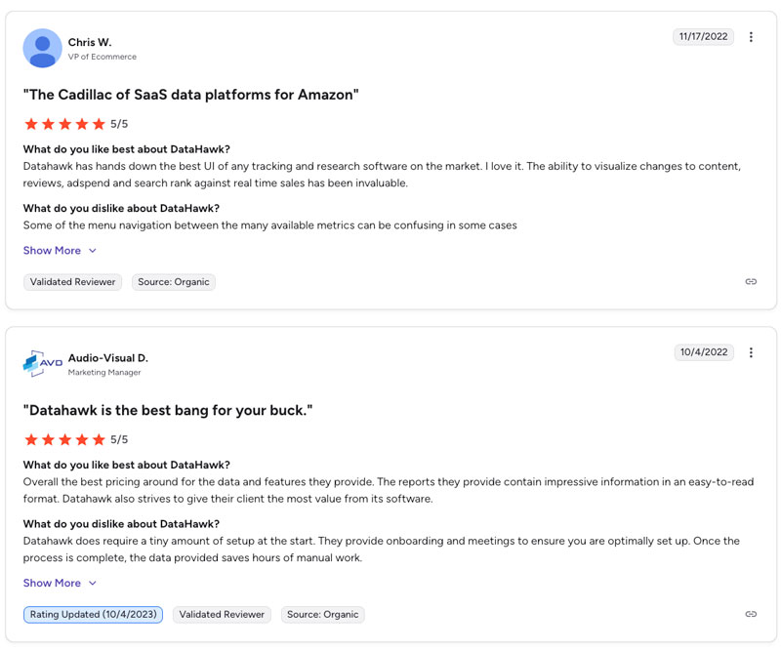Screen dimensions: 781x651
Task: Click the 11/17/2022 date badge
Action: pyautogui.click(x=701, y=37)
